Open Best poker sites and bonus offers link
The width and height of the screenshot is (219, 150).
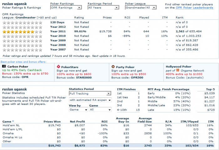pos(23,62)
